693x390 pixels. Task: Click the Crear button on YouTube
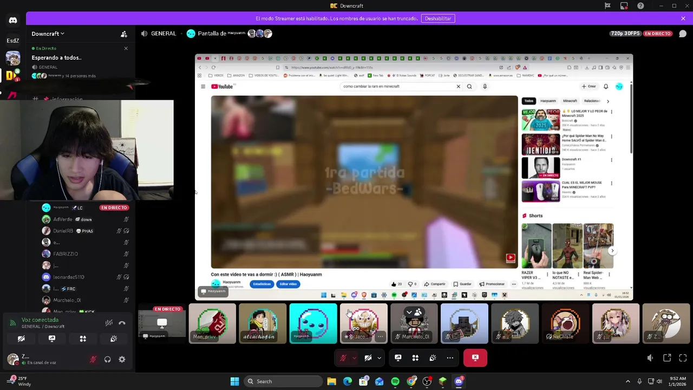589,86
